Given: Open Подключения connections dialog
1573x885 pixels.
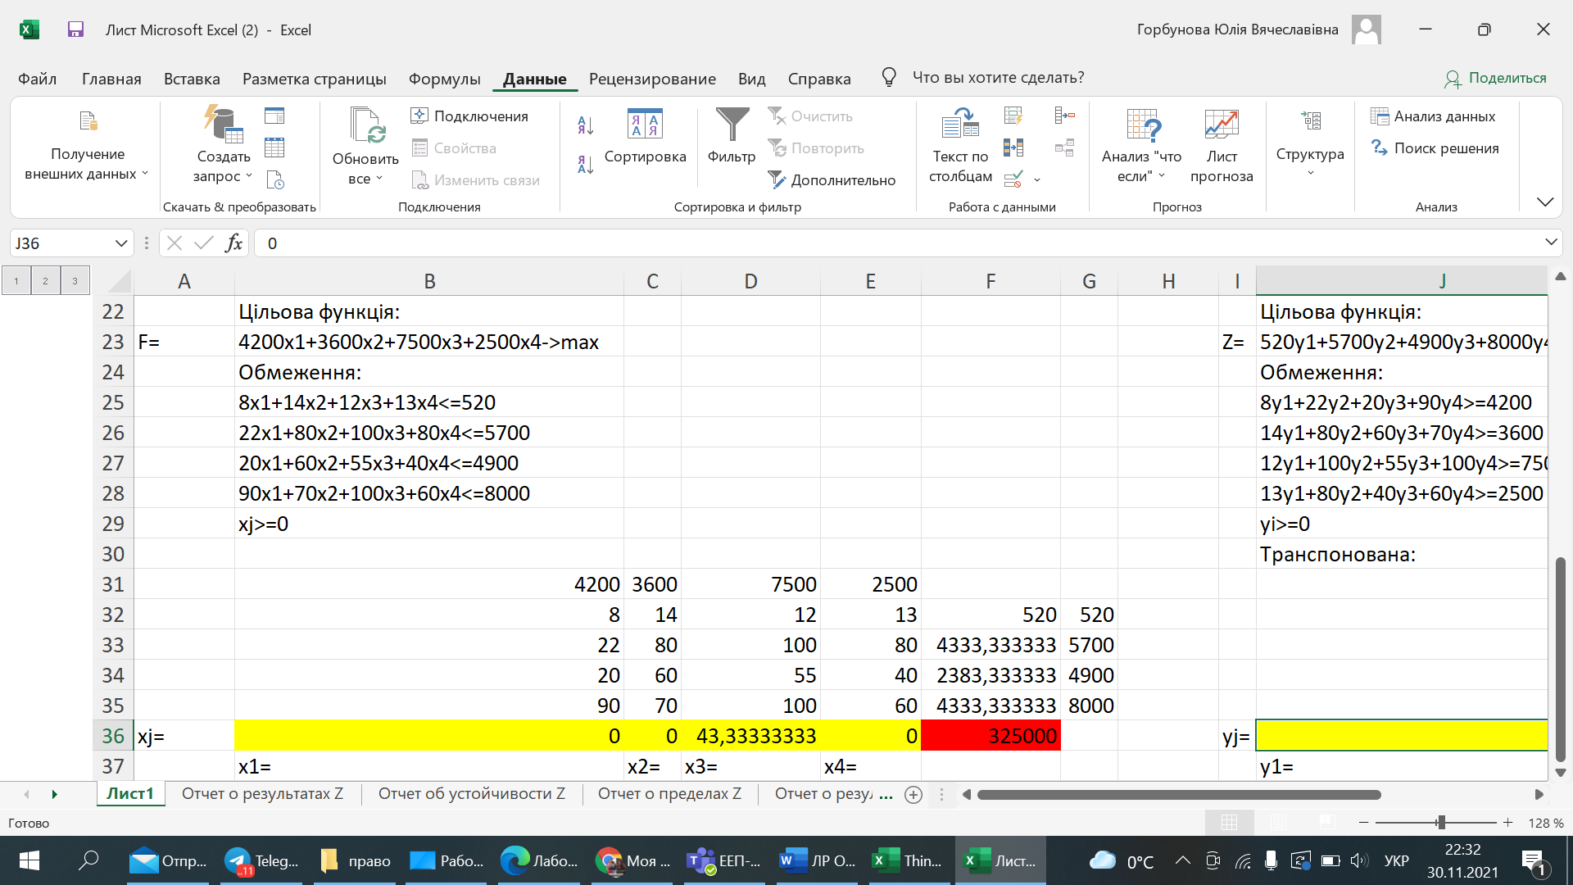Looking at the screenshot, I should [x=469, y=116].
